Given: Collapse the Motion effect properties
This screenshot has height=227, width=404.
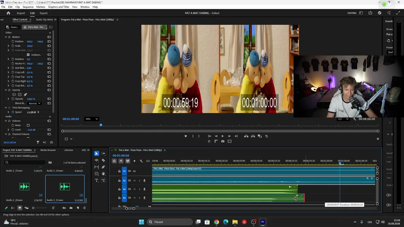Looking at the screenshot, I should [x=6, y=37].
